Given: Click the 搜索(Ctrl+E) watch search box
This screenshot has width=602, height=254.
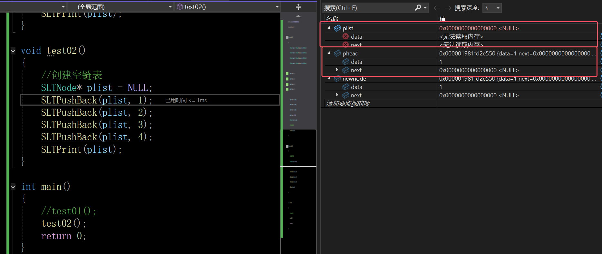Looking at the screenshot, I should pyautogui.click(x=368, y=8).
